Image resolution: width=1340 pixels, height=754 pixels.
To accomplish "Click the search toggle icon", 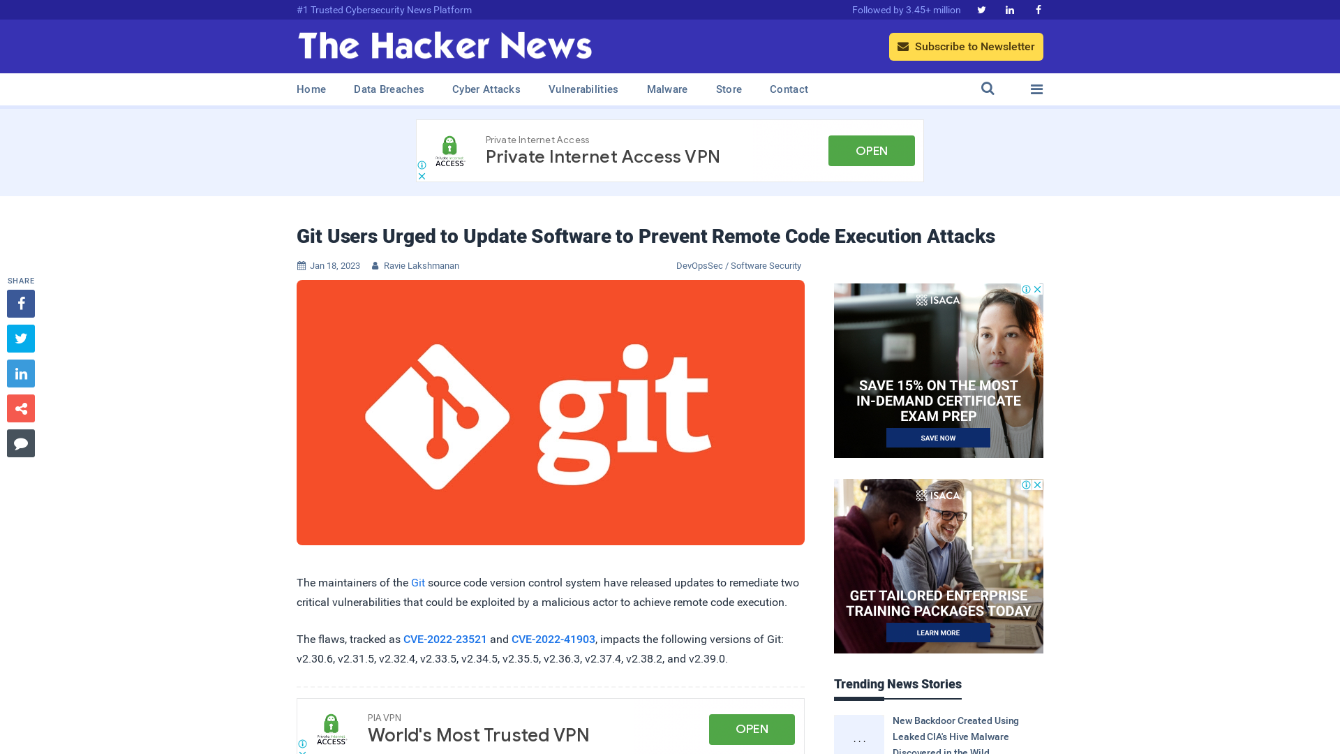I will [988, 89].
